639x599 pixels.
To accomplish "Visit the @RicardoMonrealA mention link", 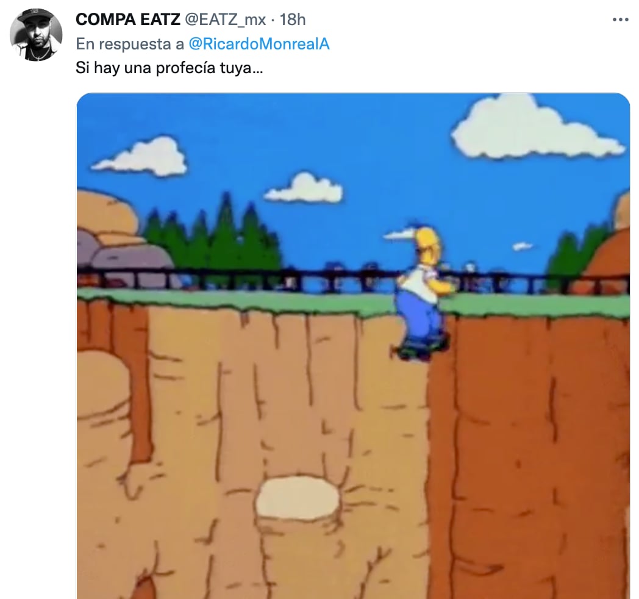I will click(x=259, y=44).
